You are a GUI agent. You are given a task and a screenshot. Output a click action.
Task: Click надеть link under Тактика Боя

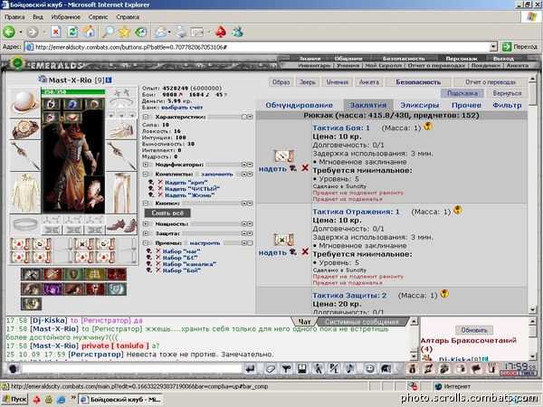pyautogui.click(x=272, y=169)
